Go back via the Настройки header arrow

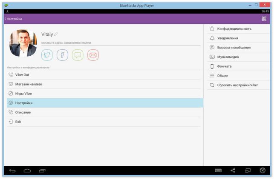coord(5,19)
